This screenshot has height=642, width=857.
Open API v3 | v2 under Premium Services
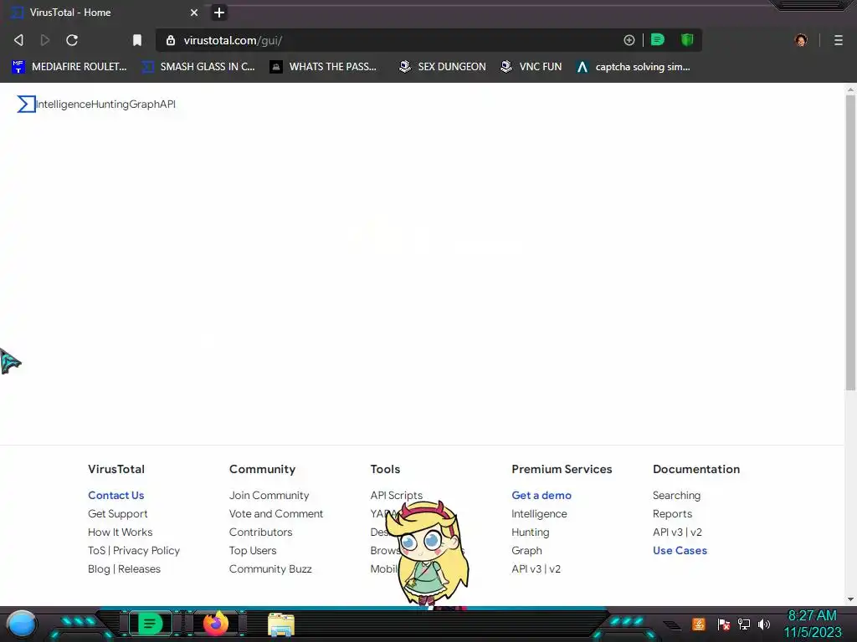click(x=536, y=568)
